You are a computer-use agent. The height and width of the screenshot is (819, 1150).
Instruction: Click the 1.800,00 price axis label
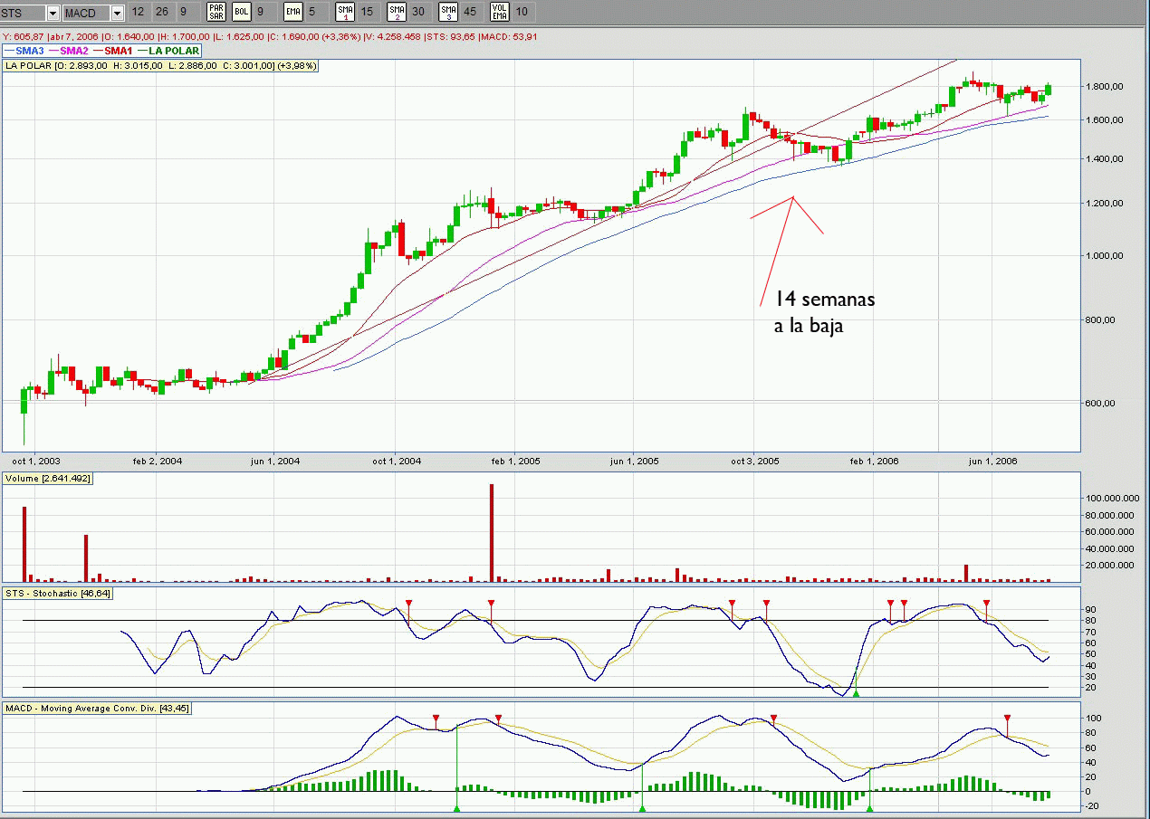pos(1105,86)
